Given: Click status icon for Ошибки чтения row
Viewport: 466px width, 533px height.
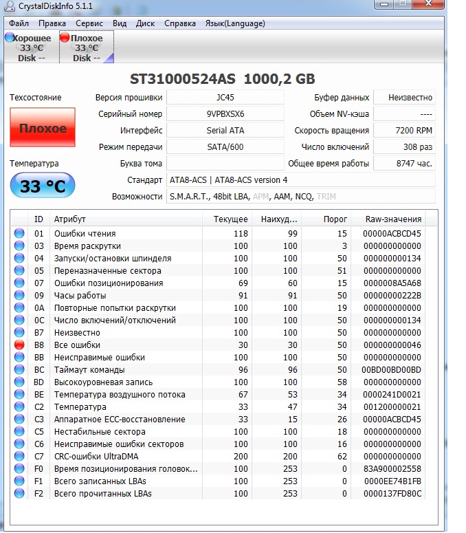Looking at the screenshot, I should (19, 233).
